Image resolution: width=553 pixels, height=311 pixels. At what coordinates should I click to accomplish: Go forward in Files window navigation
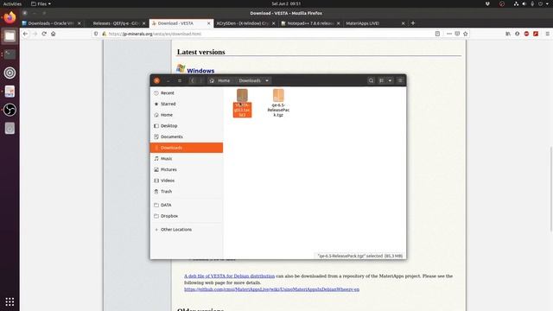pyautogui.click(x=201, y=80)
